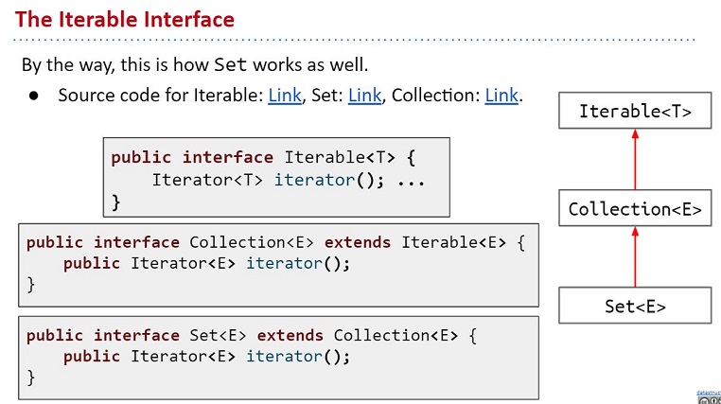Open the Collection source code link
Image resolution: width=721 pixels, height=404 pixels.
501,96
